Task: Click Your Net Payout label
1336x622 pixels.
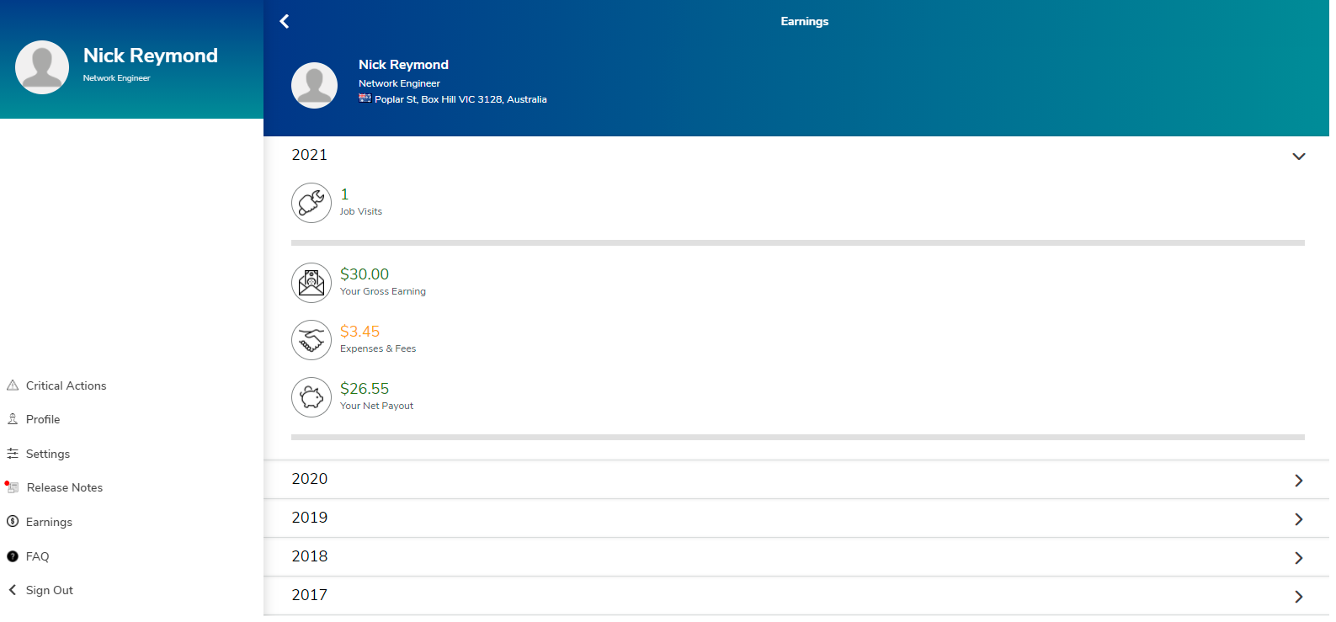Action: click(377, 406)
